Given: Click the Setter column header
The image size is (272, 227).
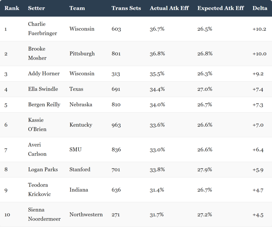Looking at the screenshot, I should [x=36, y=8].
